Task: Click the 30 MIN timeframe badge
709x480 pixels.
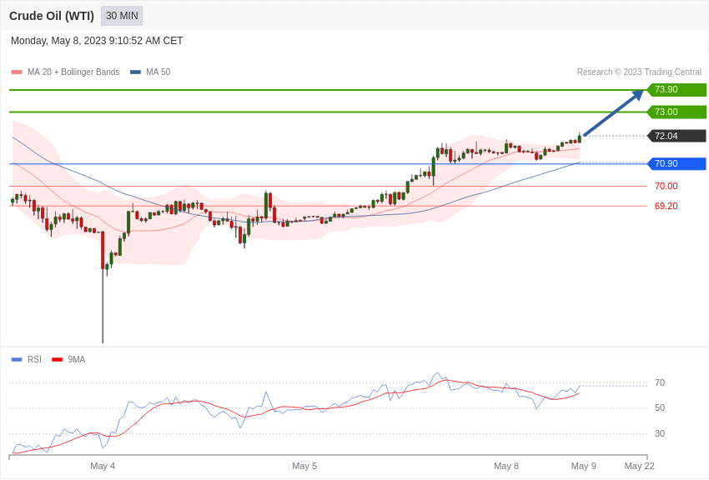Action: pyautogui.click(x=122, y=16)
